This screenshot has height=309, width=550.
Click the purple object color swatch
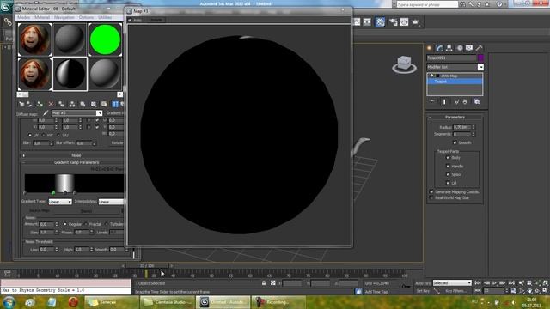pyautogui.click(x=480, y=58)
